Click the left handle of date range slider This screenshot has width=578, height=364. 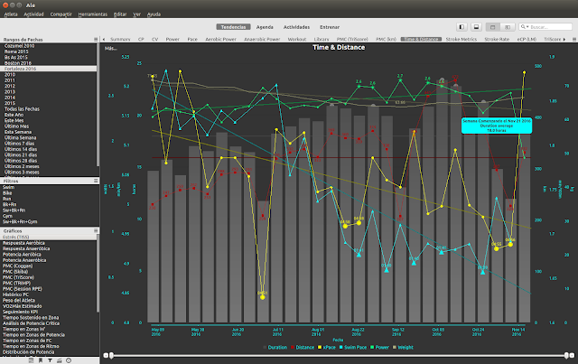(x=110, y=356)
